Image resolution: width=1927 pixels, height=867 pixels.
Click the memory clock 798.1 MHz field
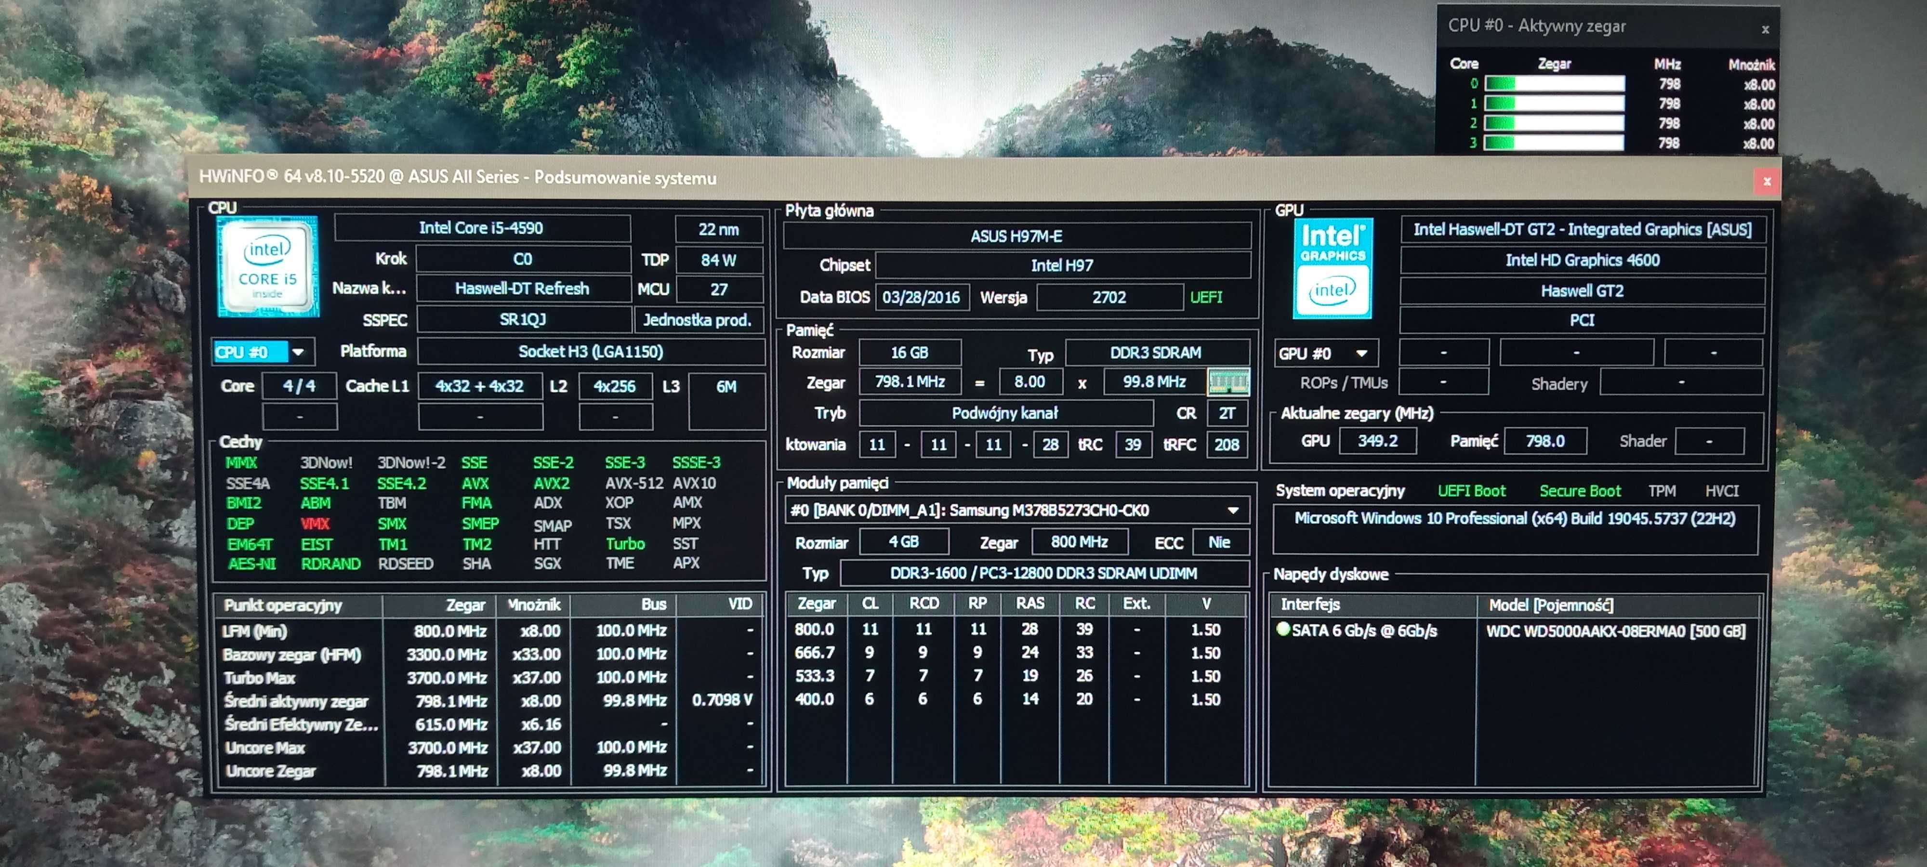click(910, 382)
